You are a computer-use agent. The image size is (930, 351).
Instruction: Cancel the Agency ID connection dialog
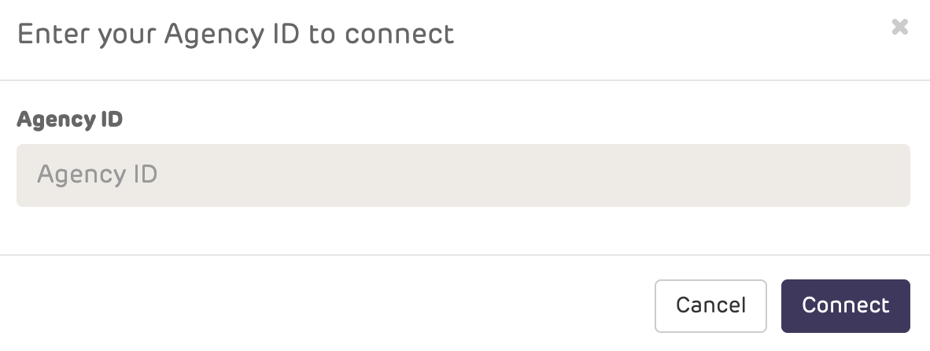point(710,305)
